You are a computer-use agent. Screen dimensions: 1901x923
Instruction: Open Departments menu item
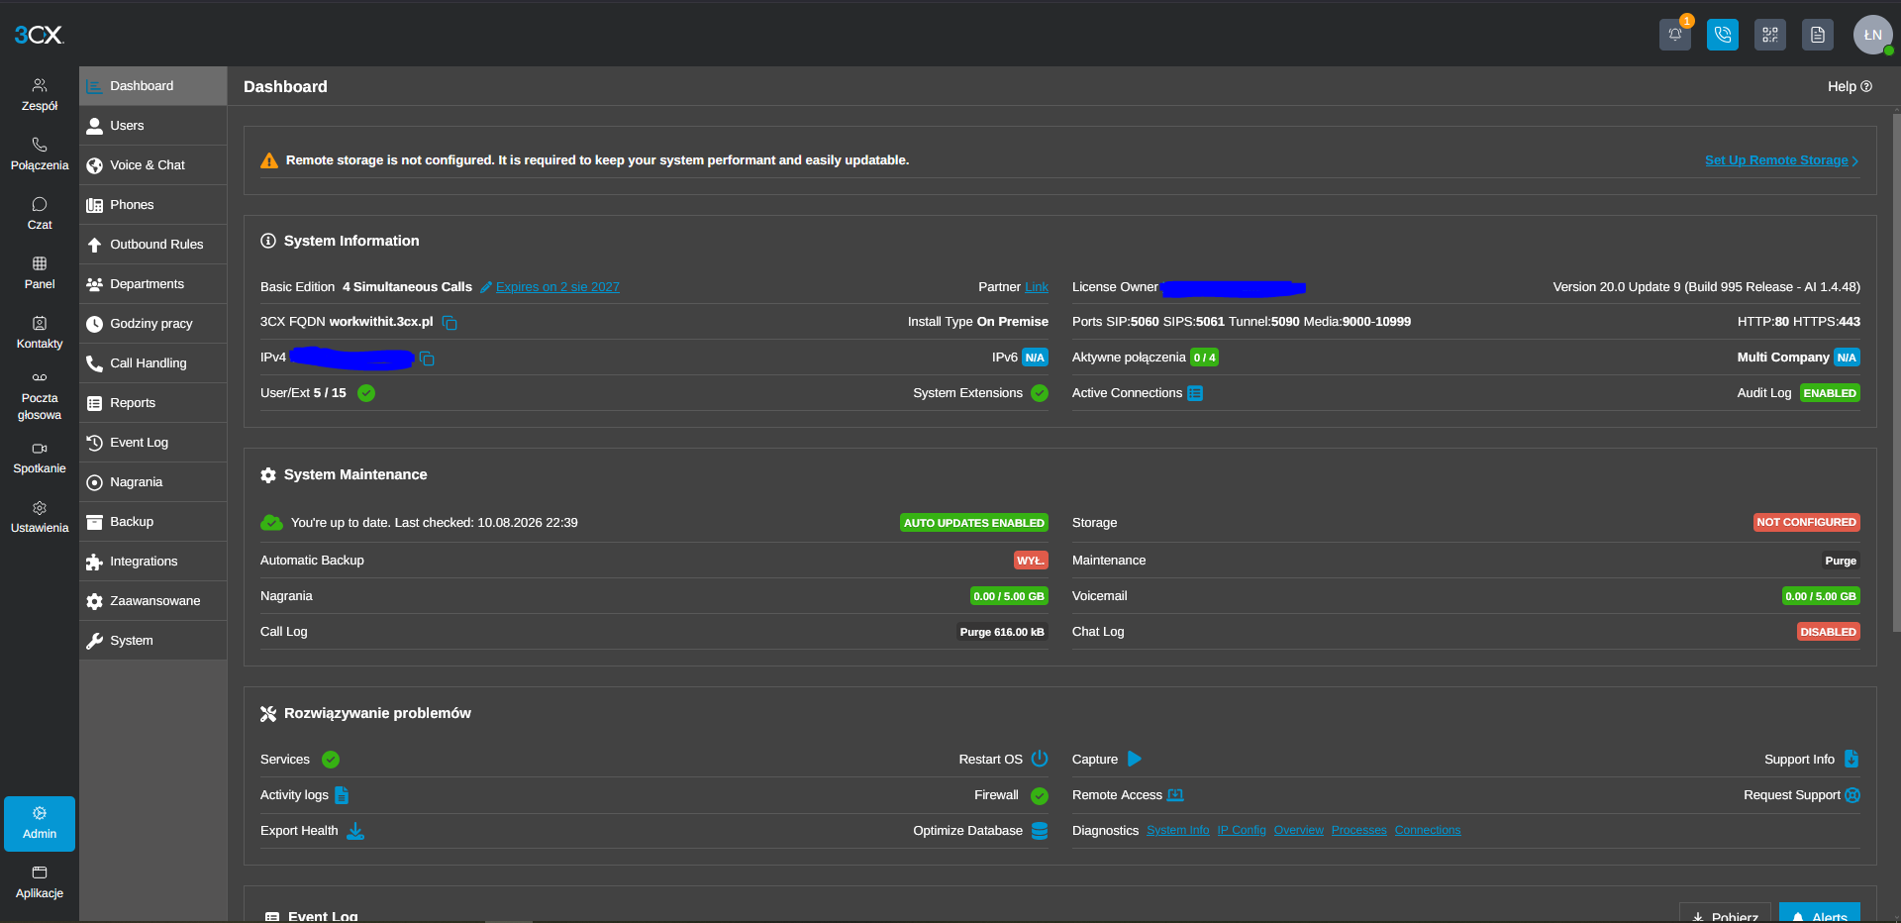coord(153,284)
